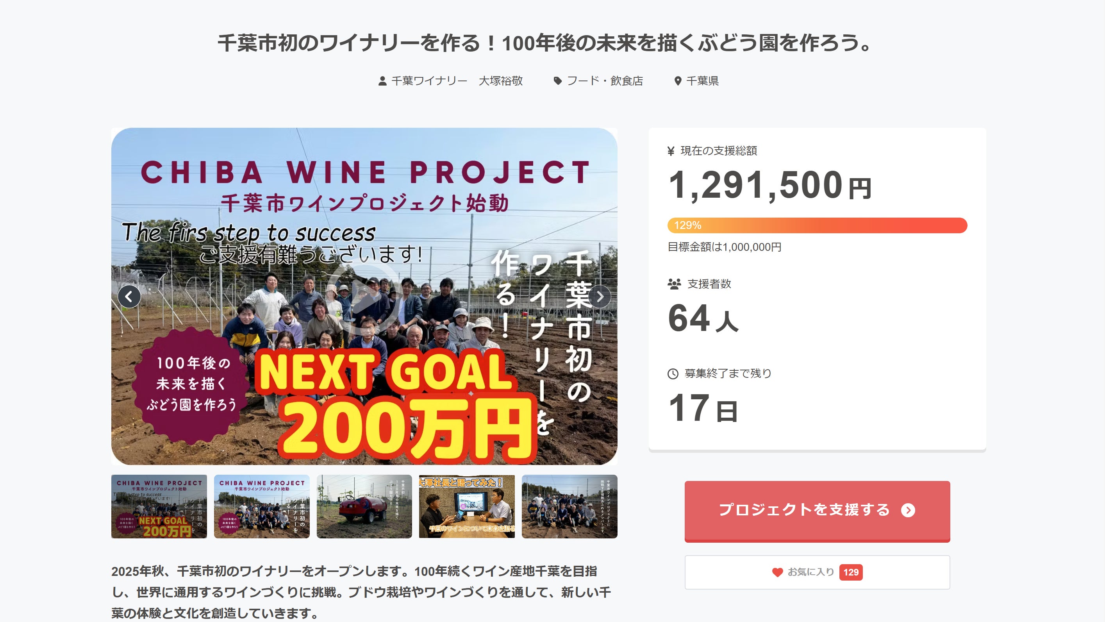Click the clock icon next to 募集終了まで残り
The image size is (1105, 622).
tap(673, 374)
